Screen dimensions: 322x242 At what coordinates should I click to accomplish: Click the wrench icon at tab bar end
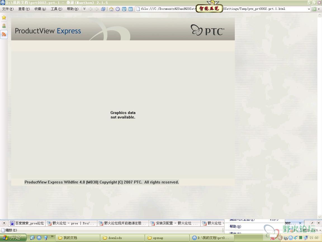(312, 223)
